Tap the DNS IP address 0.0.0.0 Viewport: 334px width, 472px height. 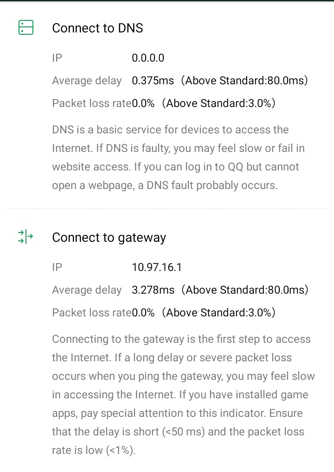pos(148,58)
